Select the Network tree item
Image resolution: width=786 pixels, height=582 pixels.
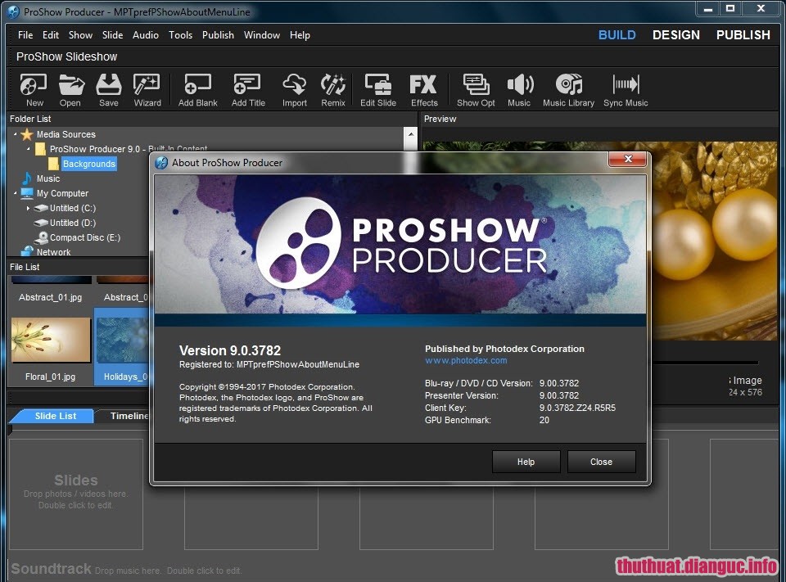point(46,252)
